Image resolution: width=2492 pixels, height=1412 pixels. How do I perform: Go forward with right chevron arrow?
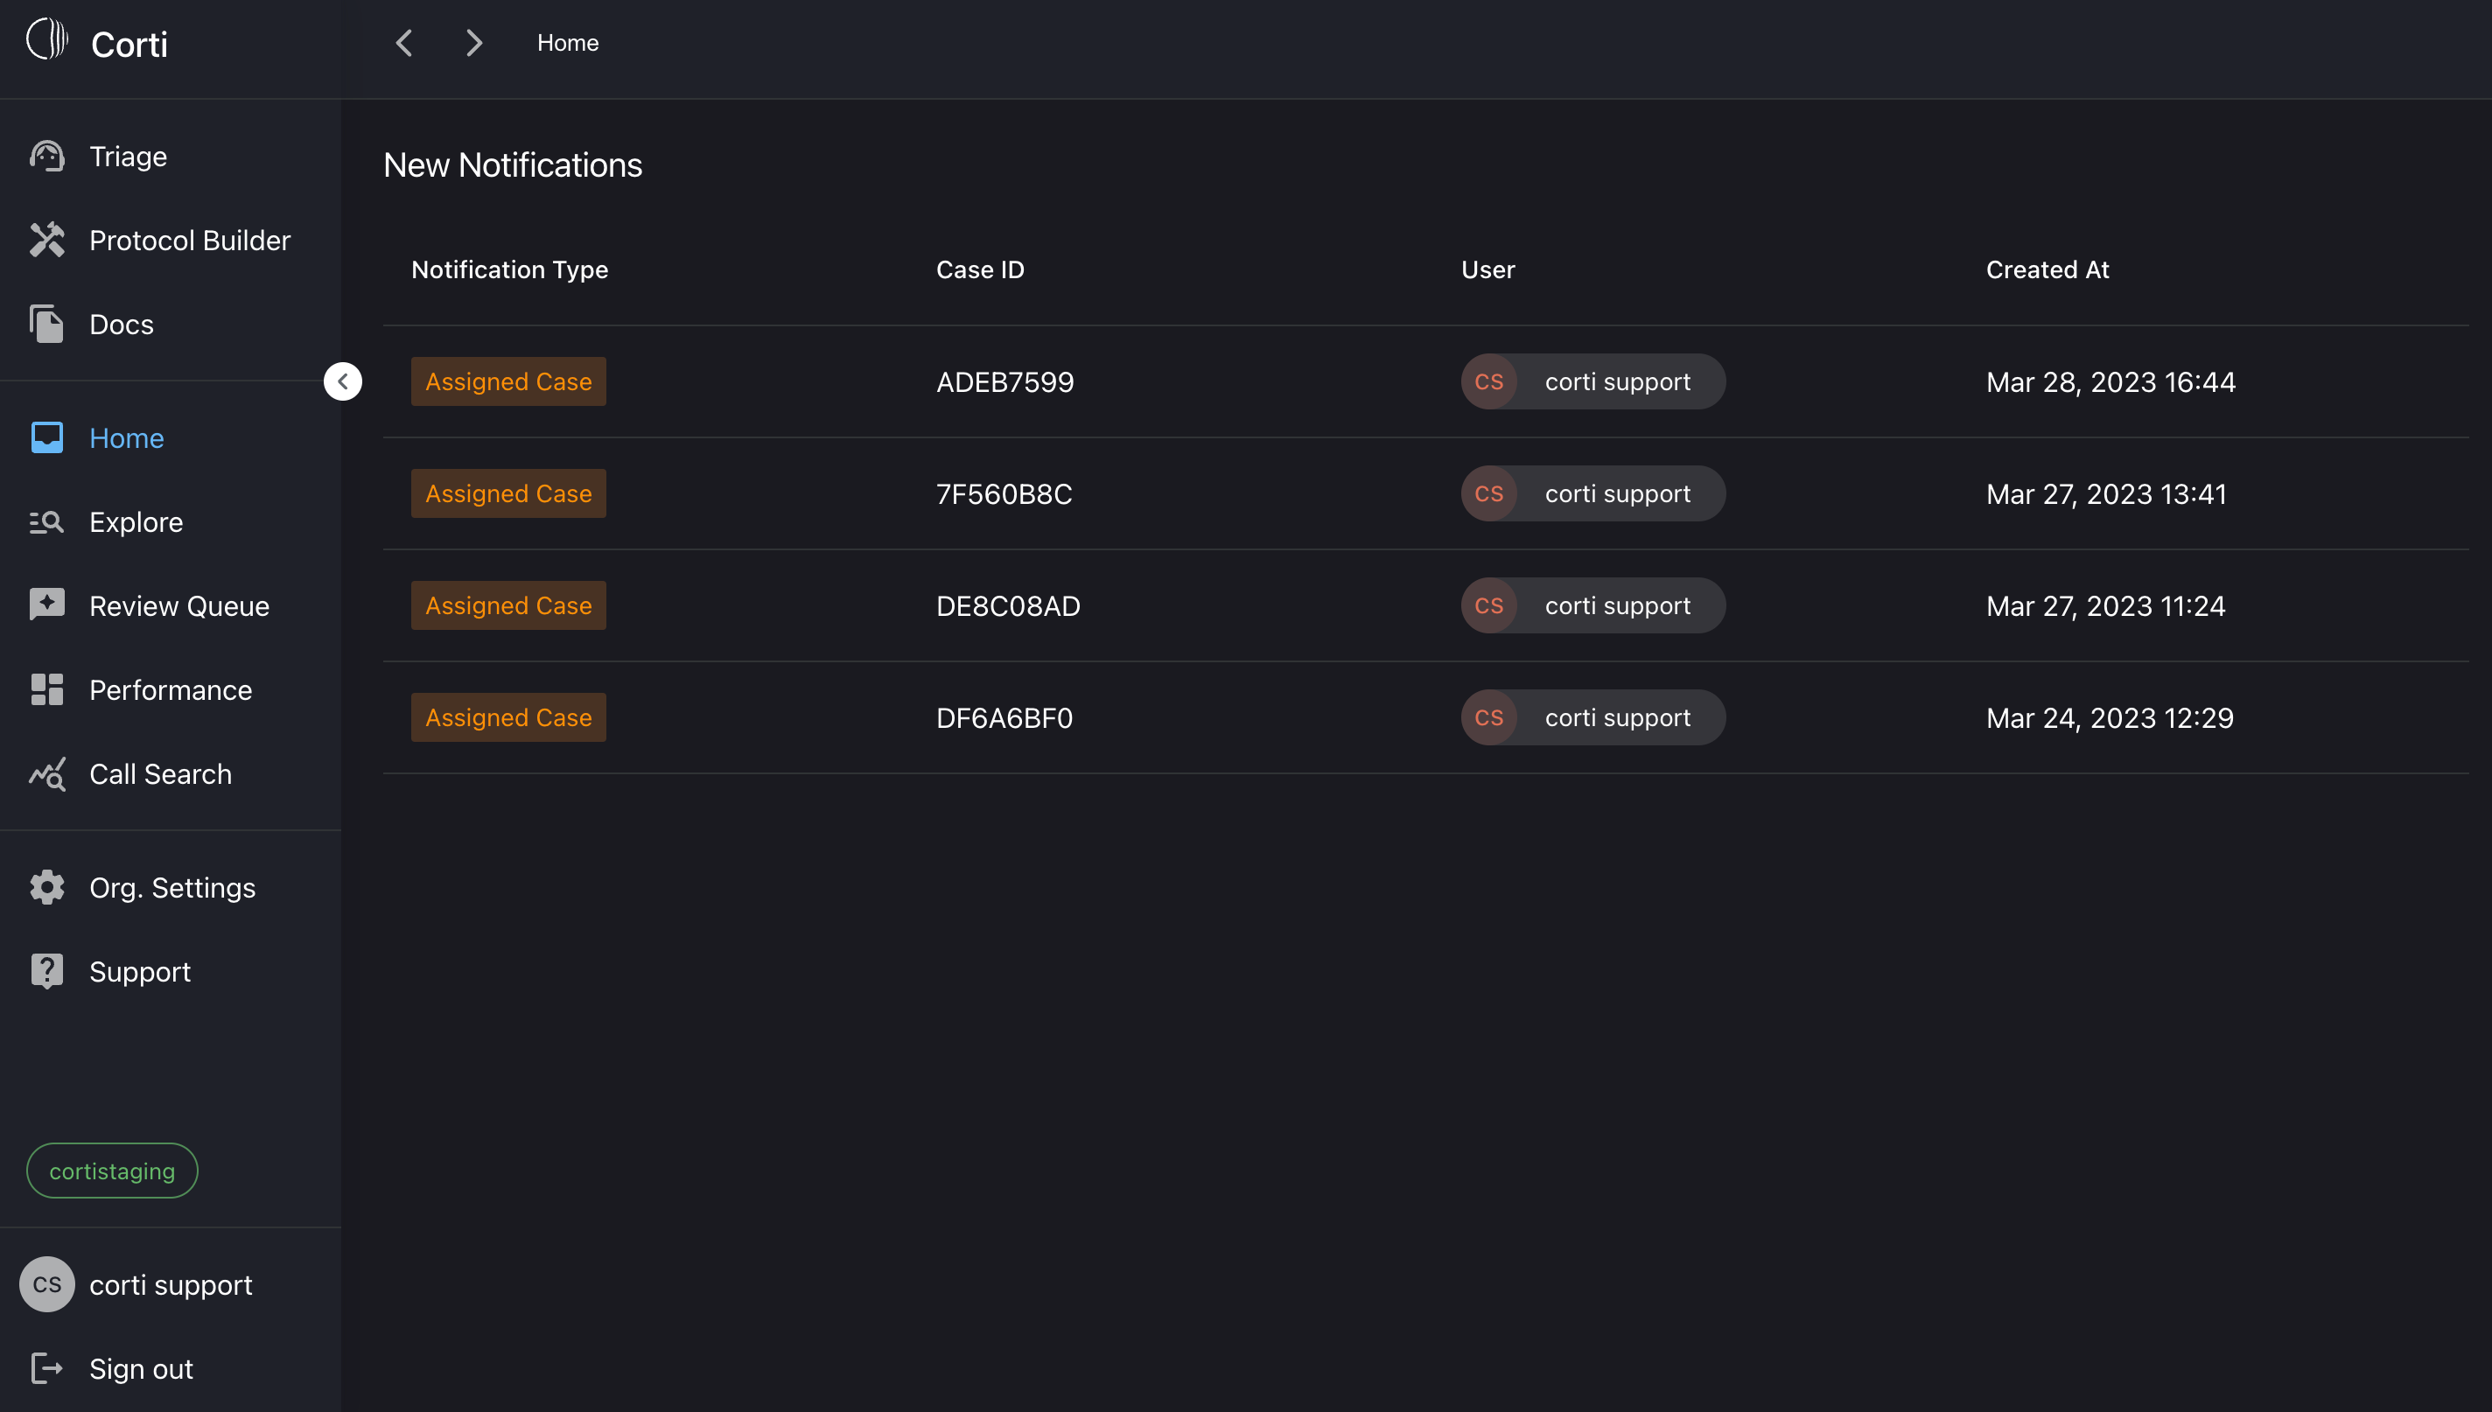(473, 43)
